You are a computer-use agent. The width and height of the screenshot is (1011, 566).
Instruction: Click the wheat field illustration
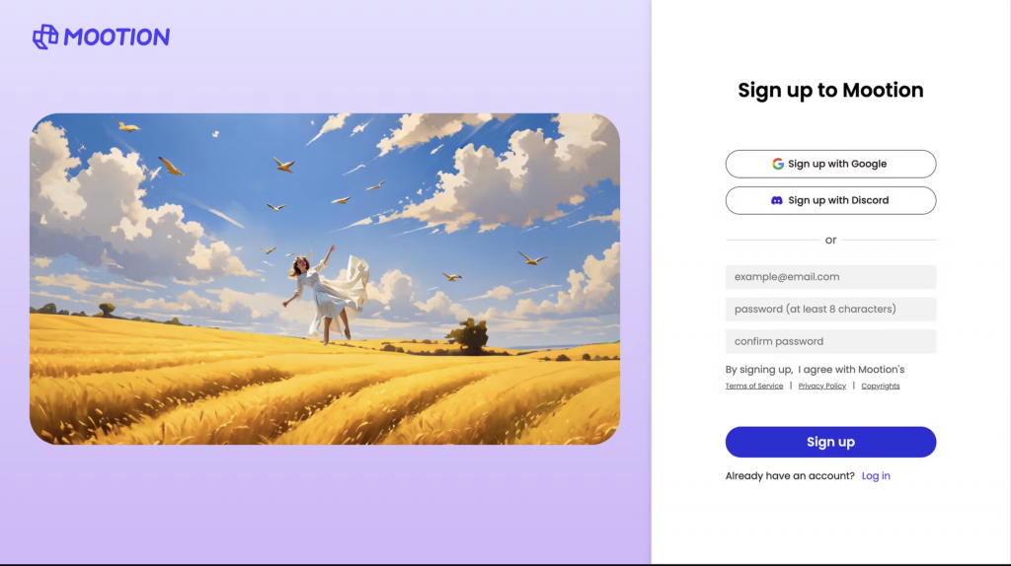coord(325,279)
